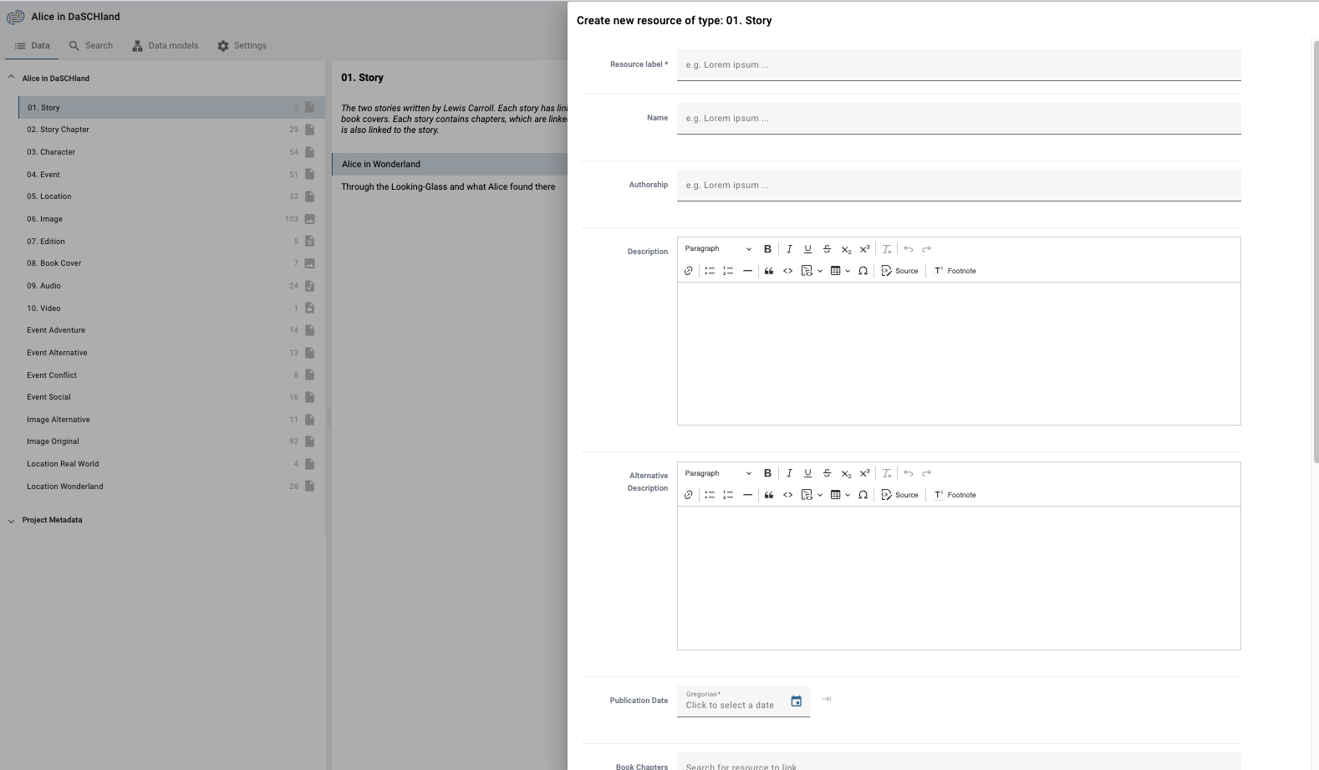1319x770 pixels.
Task: Open code block dropdown arrow in Description
Action: [820, 271]
